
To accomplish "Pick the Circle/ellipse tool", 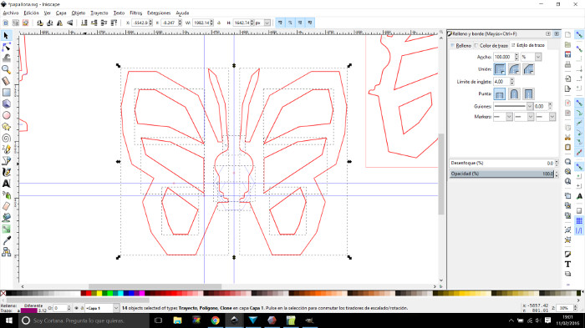I will coord(6,115).
